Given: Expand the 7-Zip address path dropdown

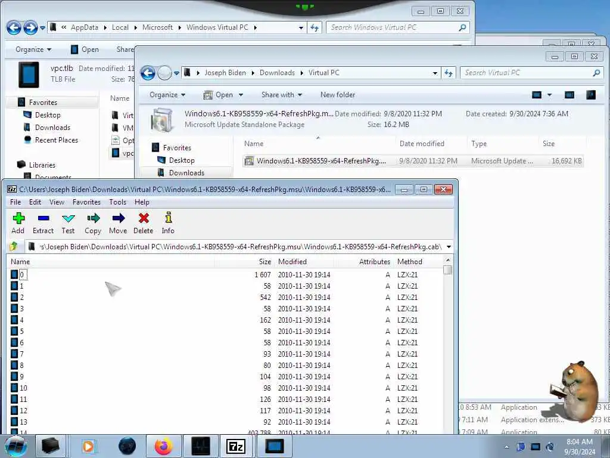Looking at the screenshot, I should click(x=449, y=247).
